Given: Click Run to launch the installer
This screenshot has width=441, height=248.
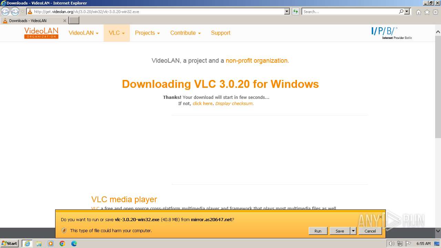Looking at the screenshot, I should point(318,231).
